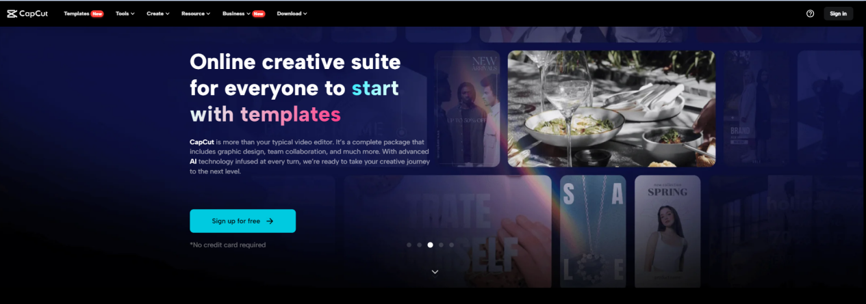Select the fifth carousel dot indicator
The height and width of the screenshot is (304, 866).
452,245
